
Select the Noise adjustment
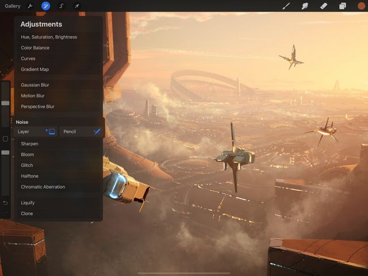point(22,122)
